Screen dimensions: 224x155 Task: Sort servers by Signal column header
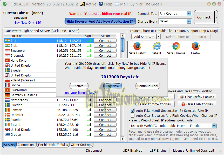click(x=89, y=36)
